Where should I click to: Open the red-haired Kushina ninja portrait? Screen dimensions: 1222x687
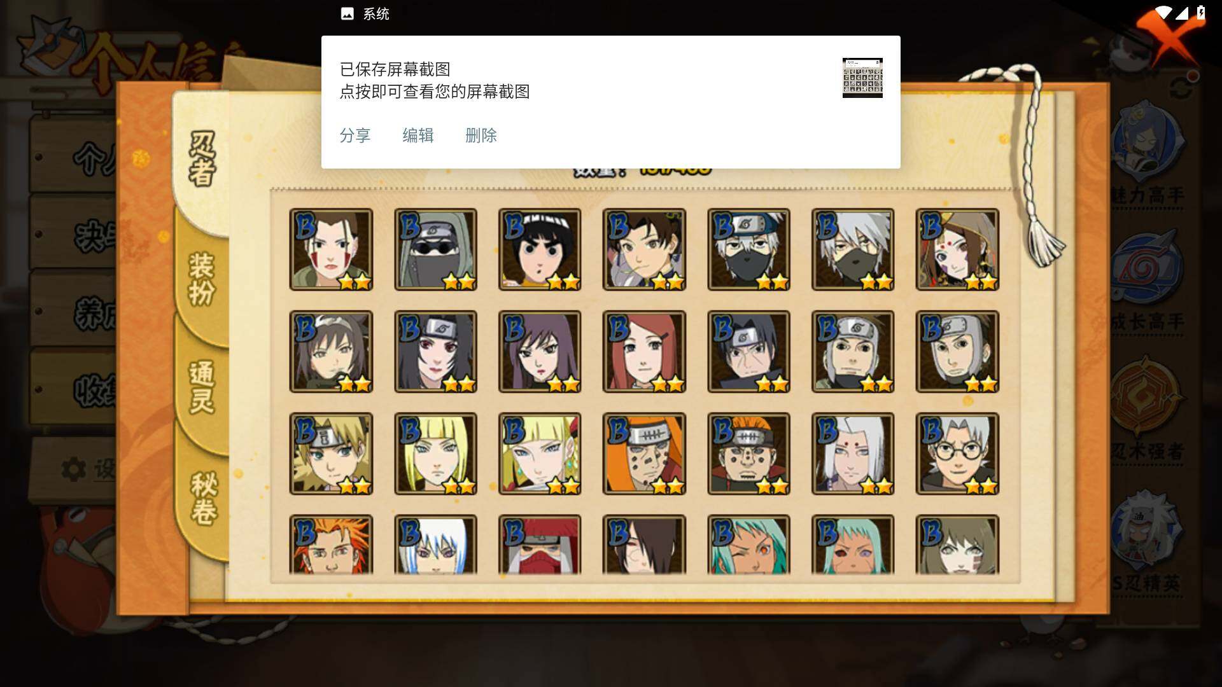[x=644, y=352]
